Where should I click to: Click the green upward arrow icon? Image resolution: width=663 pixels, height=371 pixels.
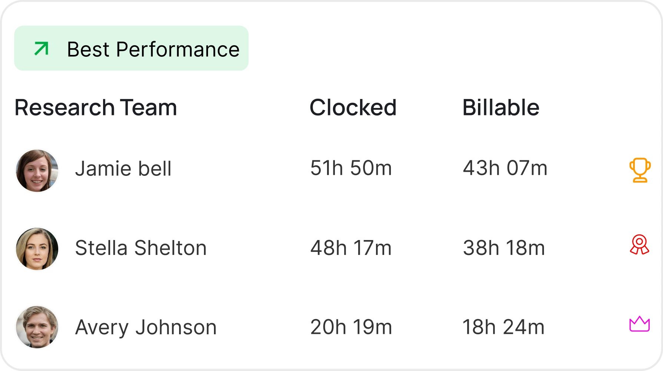(42, 49)
